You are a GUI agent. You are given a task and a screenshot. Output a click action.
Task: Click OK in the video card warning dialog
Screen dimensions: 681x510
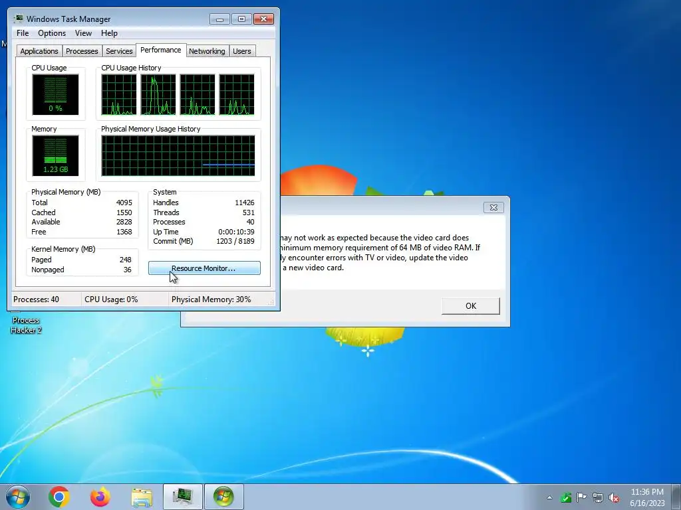tap(470, 305)
